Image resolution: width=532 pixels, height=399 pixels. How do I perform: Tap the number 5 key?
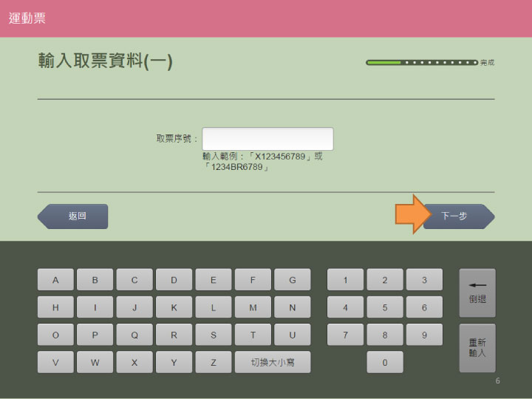(x=385, y=307)
